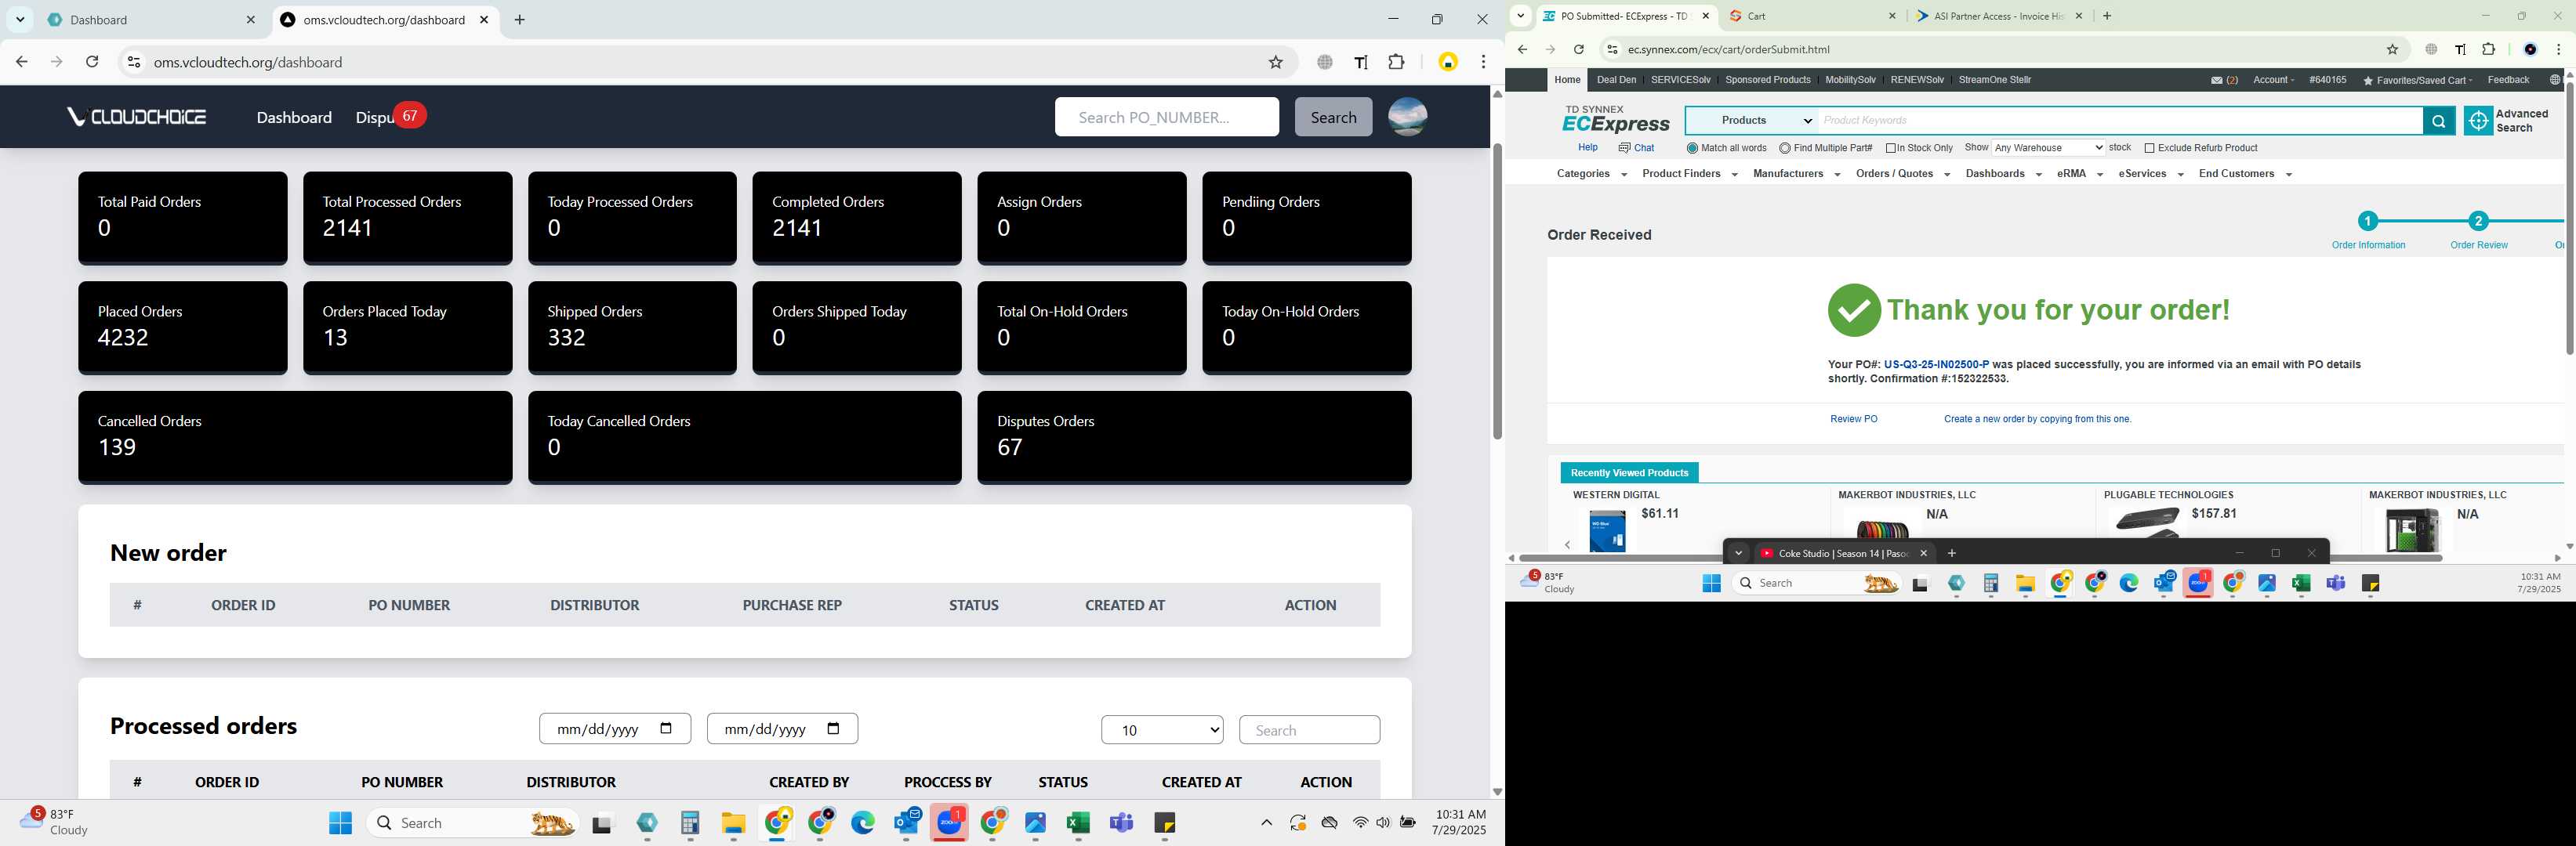Open the StreamOne Stellr menu item
The image size is (2576, 846).
(x=1994, y=80)
